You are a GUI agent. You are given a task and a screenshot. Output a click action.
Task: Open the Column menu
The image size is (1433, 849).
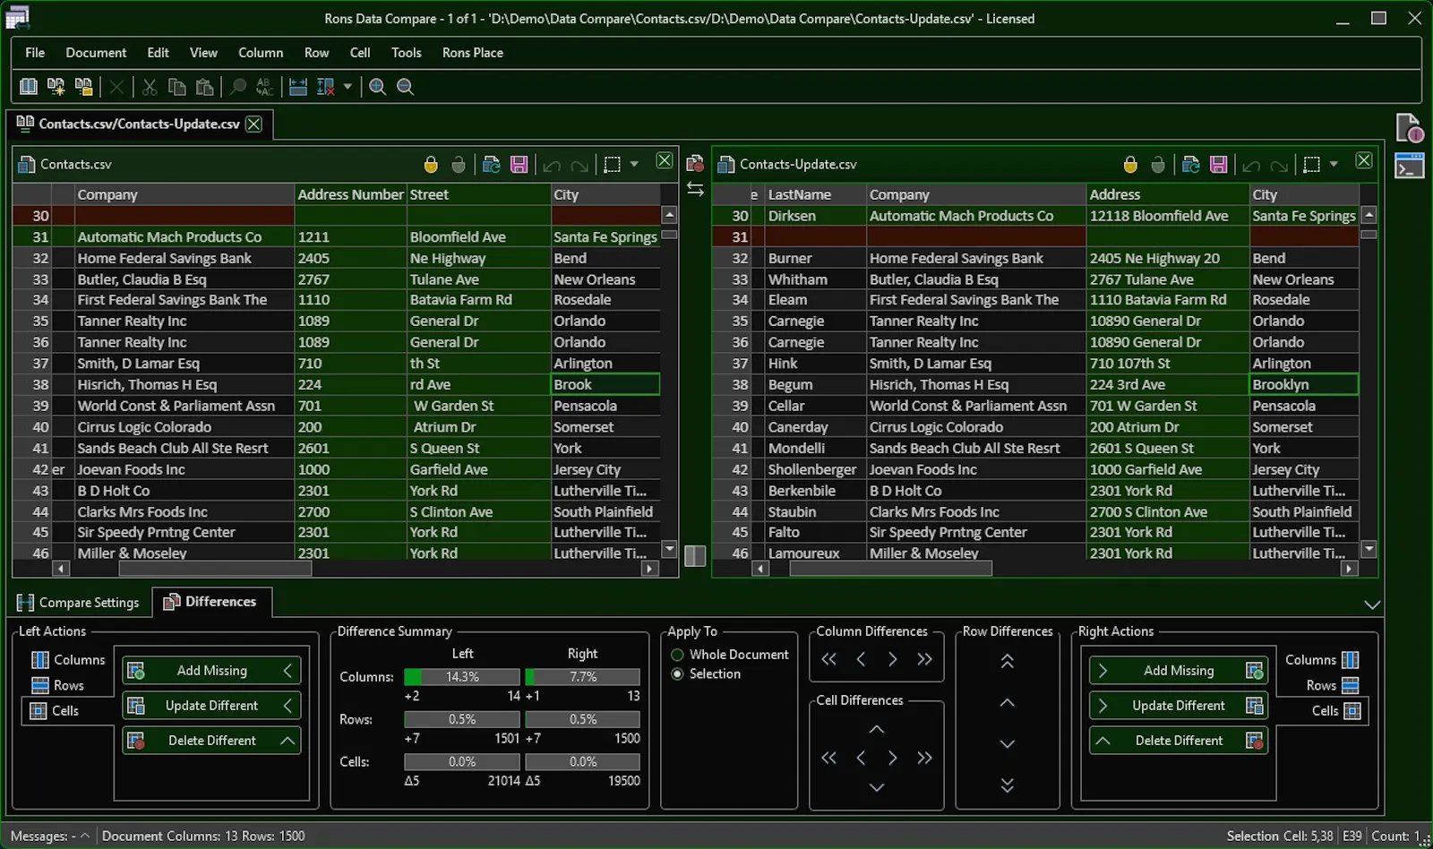(x=261, y=53)
